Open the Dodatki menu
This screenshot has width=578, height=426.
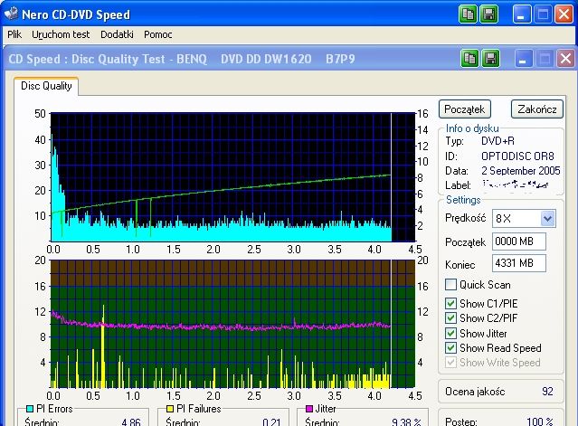click(x=117, y=34)
